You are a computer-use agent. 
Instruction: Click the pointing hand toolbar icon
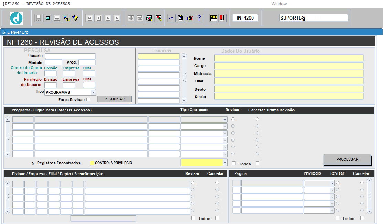click(x=190, y=18)
